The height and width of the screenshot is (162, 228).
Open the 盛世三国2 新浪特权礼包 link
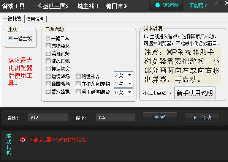tap(57, 140)
